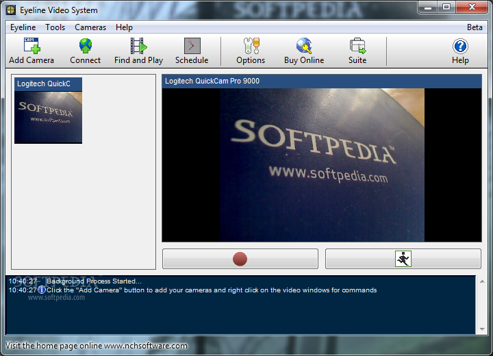This screenshot has width=493, height=356.
Task: Click the Logitech QuickCam Pro 9000 title bar
Action: 322,81
